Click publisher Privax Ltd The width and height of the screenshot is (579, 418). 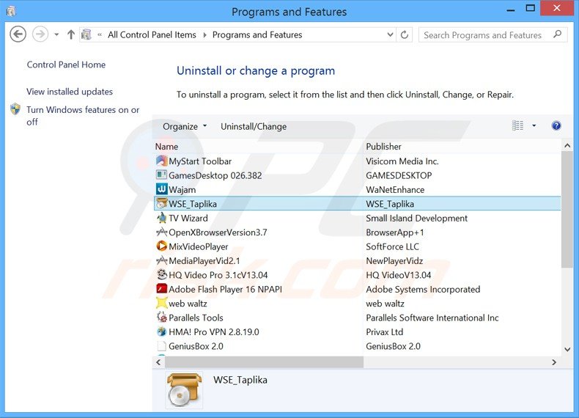pyautogui.click(x=384, y=332)
